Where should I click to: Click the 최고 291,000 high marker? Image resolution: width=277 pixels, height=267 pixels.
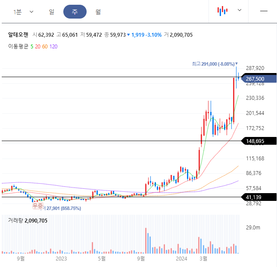pos(215,64)
